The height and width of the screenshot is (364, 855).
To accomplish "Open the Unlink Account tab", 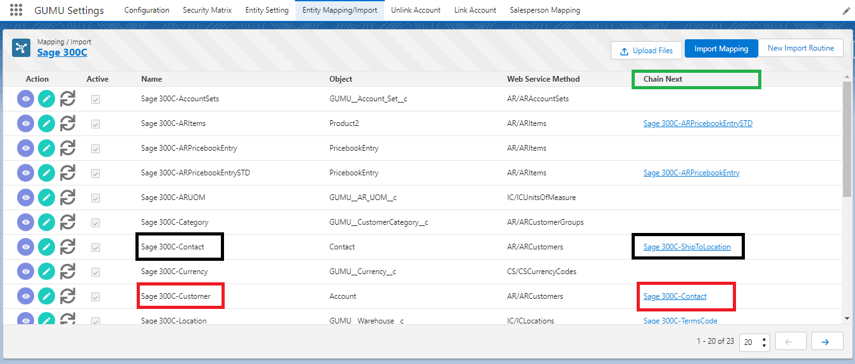I will click(x=416, y=10).
